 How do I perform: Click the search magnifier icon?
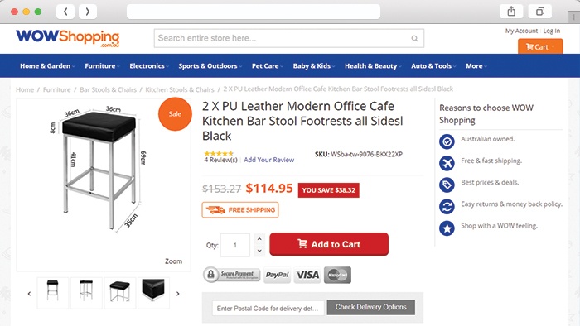[414, 38]
